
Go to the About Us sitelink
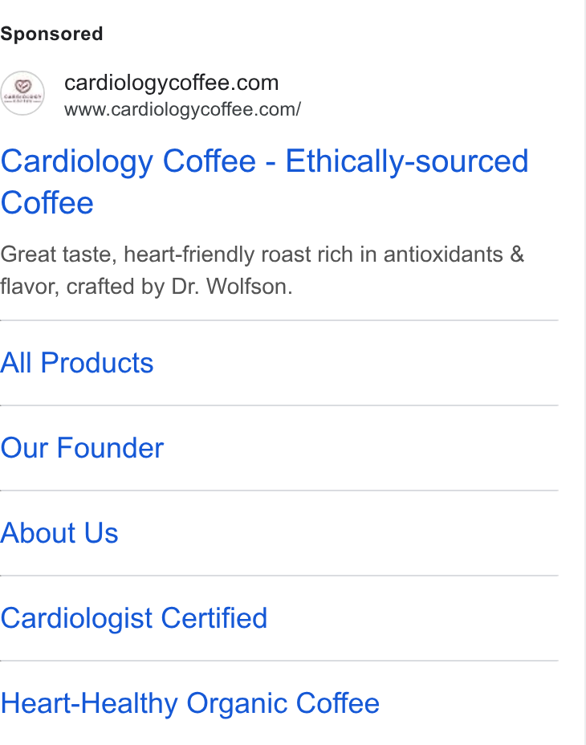pyautogui.click(x=59, y=533)
